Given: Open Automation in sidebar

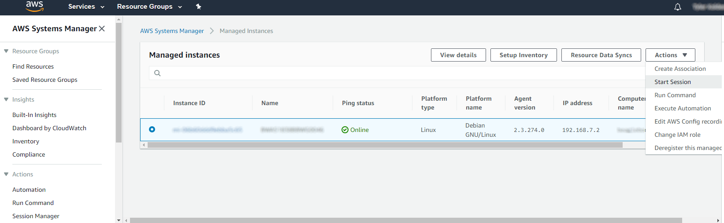Looking at the screenshot, I should (29, 190).
